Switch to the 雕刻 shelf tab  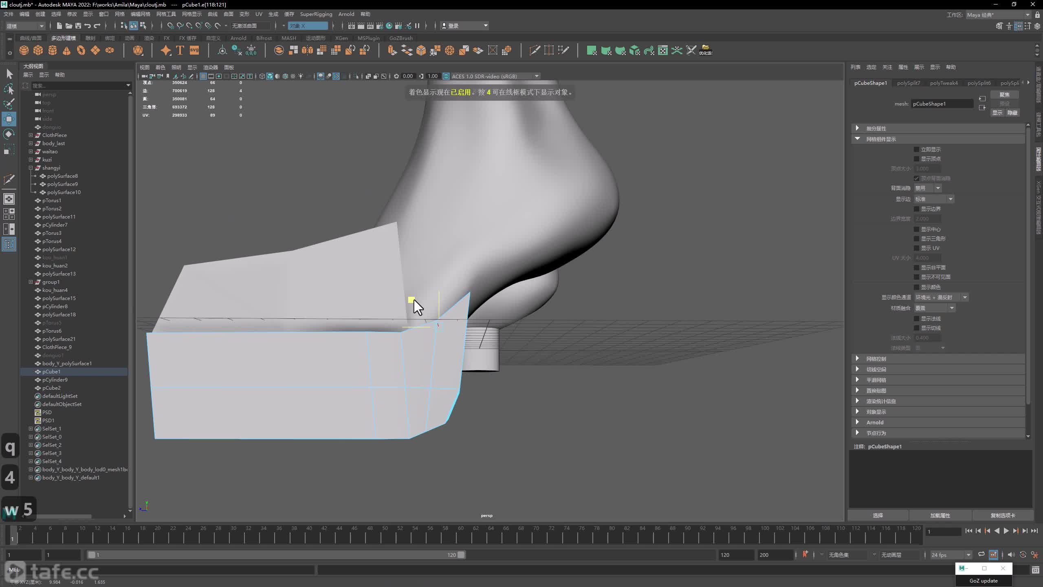click(90, 38)
